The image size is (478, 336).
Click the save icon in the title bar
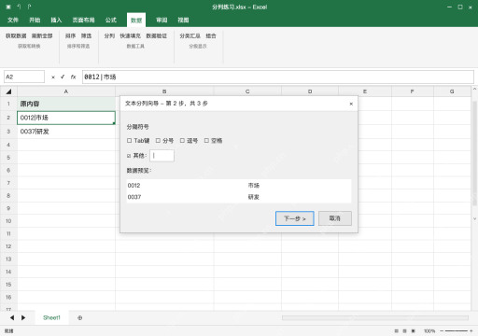(x=8, y=7)
